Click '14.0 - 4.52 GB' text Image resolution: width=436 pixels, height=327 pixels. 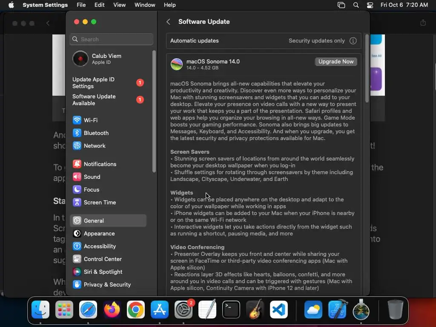[202, 68]
